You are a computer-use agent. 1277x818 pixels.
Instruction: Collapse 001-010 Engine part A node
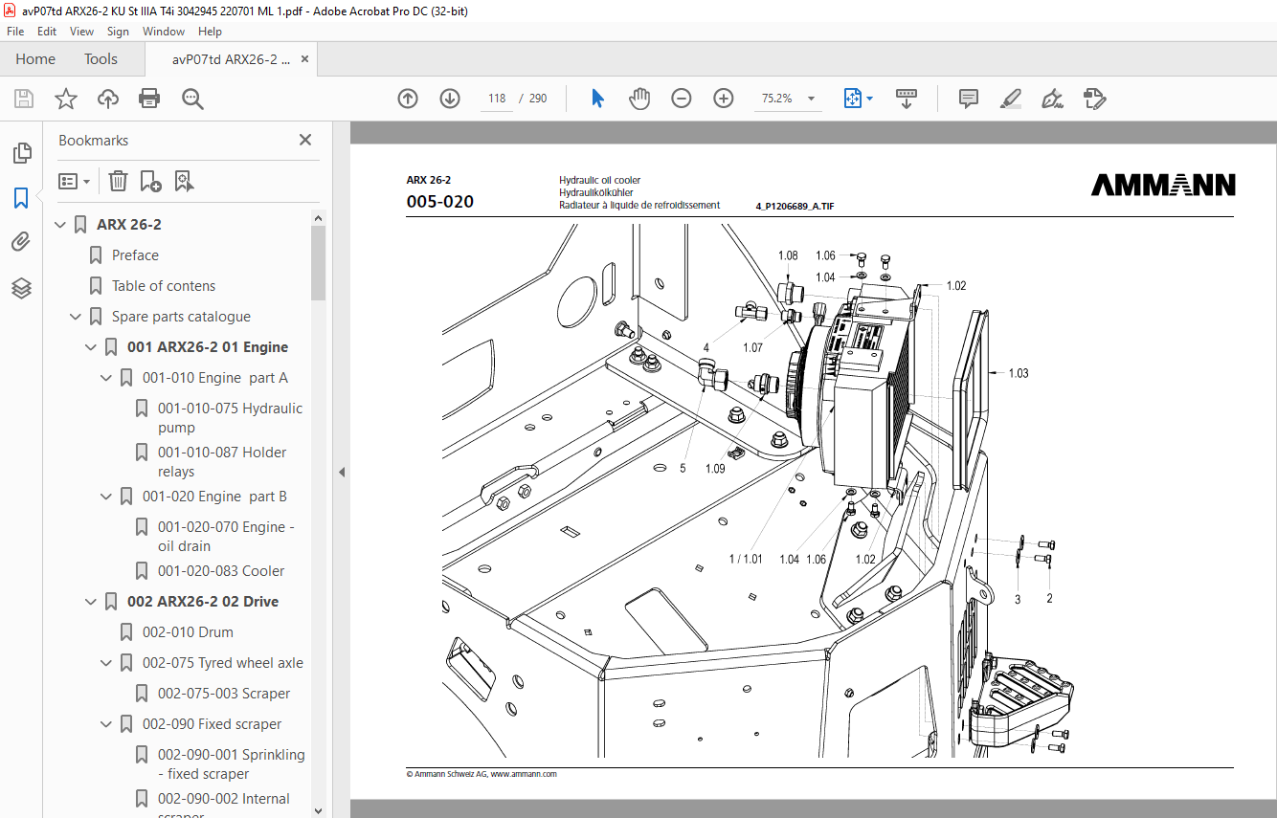pos(107,378)
